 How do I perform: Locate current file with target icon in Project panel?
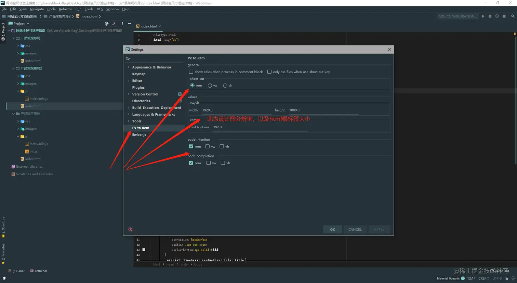pos(107,24)
